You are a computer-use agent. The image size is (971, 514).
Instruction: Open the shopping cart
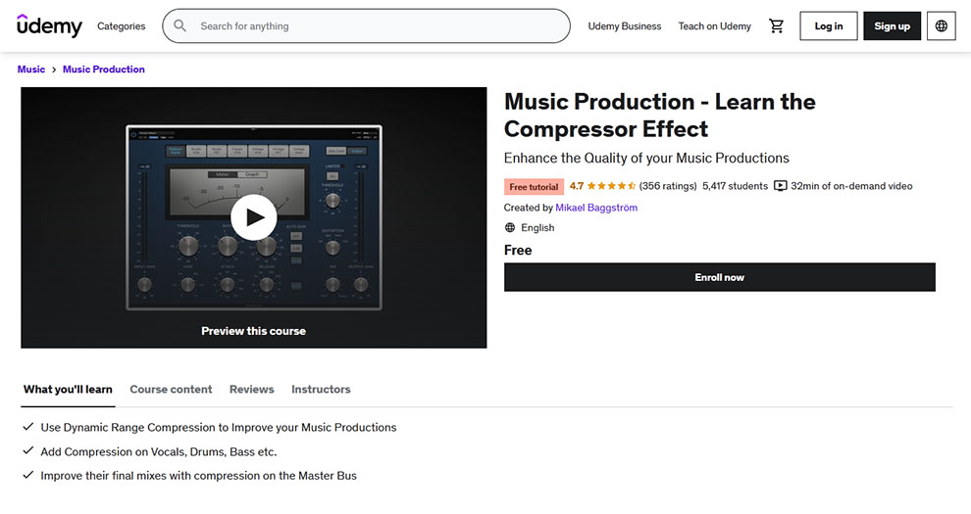776,26
